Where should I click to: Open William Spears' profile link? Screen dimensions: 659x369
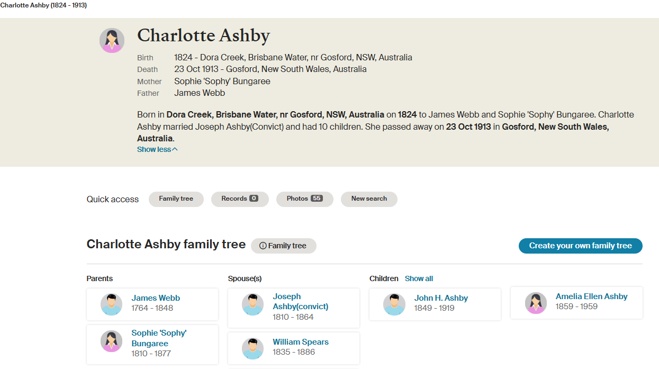click(x=301, y=342)
